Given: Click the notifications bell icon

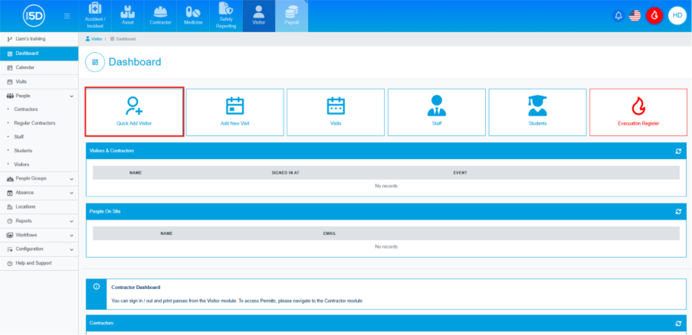Looking at the screenshot, I should 618,15.
